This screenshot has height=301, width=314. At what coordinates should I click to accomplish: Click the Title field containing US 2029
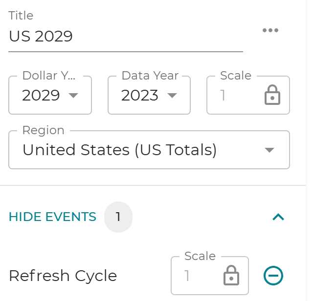125,37
